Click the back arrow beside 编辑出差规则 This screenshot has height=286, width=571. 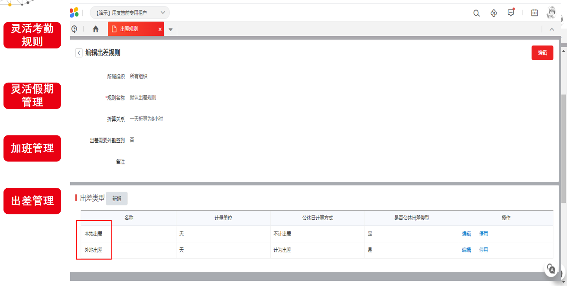pyautogui.click(x=79, y=53)
